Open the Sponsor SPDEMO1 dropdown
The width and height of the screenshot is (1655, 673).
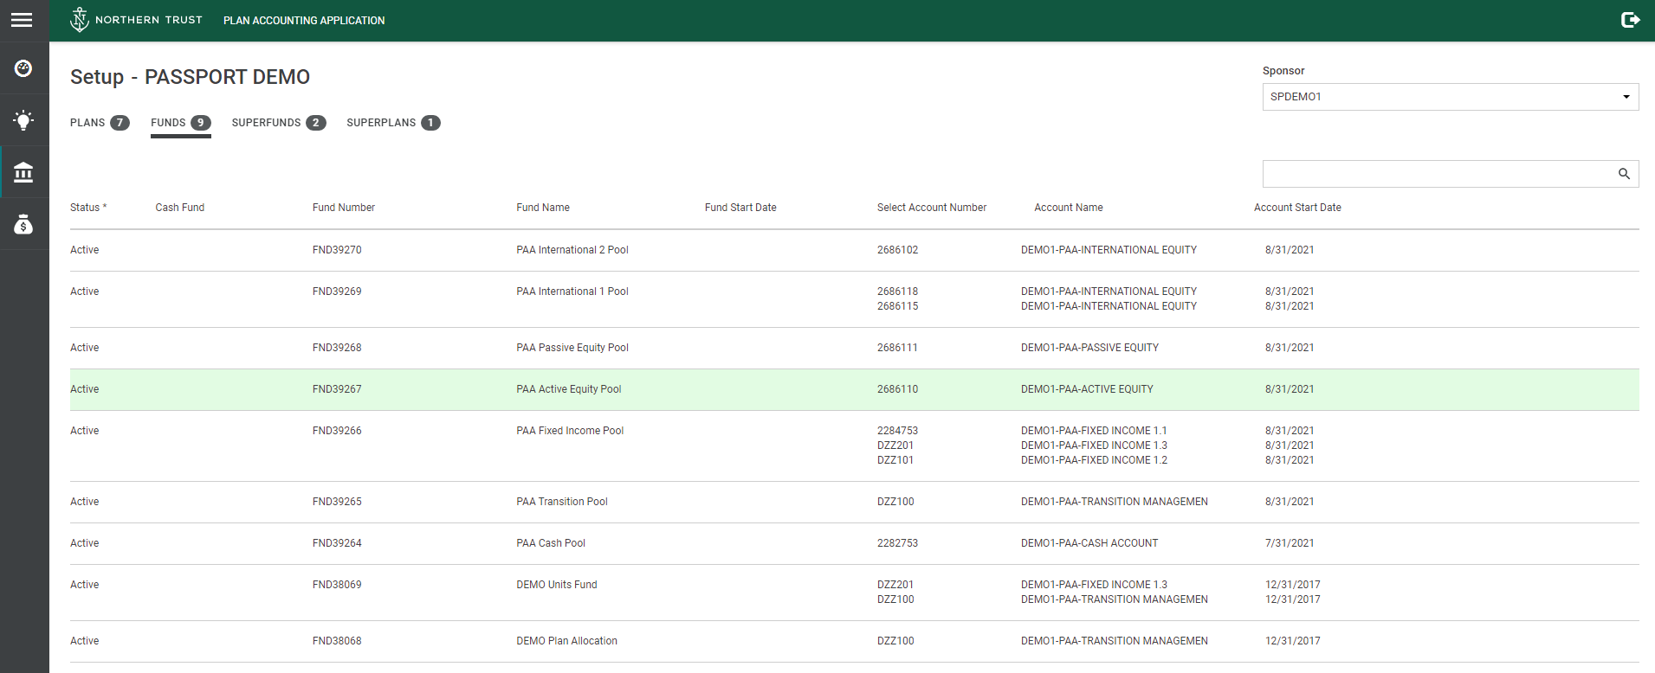pos(1450,97)
